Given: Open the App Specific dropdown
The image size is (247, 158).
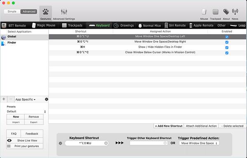Looking at the screenshot, I should (x=26, y=100).
